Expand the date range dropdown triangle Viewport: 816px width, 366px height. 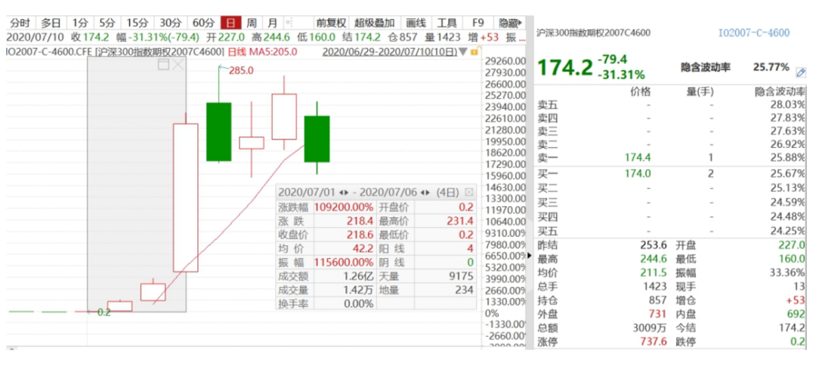(x=462, y=52)
